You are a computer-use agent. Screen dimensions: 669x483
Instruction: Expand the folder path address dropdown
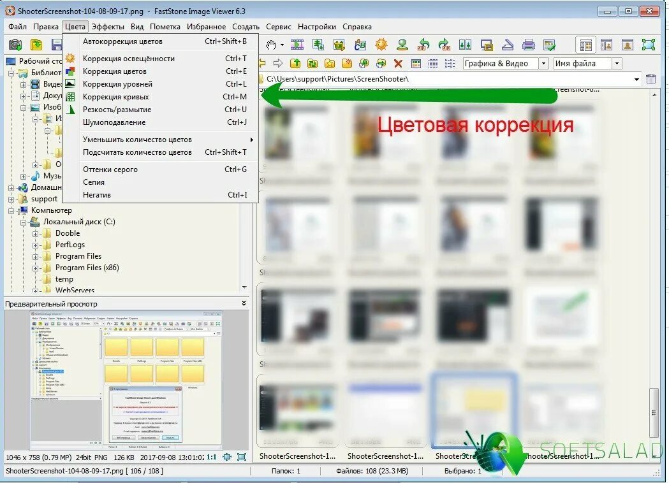click(636, 79)
